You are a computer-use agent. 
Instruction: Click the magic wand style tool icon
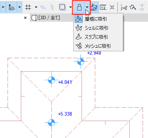(133, 7)
